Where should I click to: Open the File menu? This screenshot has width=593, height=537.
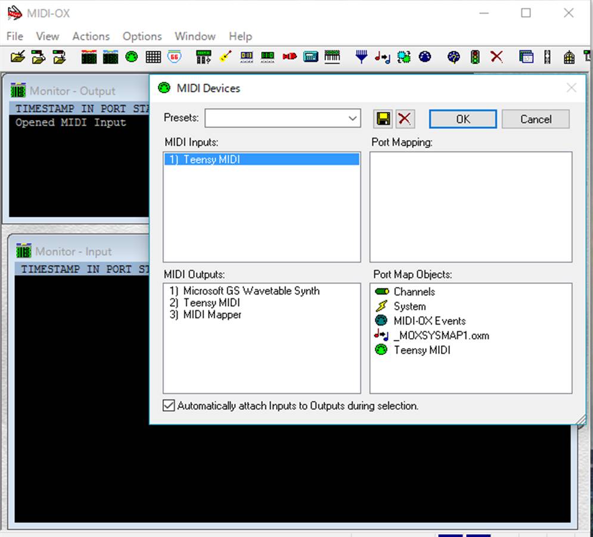point(15,36)
